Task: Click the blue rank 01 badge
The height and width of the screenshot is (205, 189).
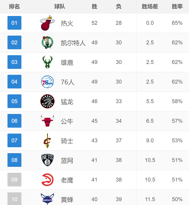Action: 14,23
